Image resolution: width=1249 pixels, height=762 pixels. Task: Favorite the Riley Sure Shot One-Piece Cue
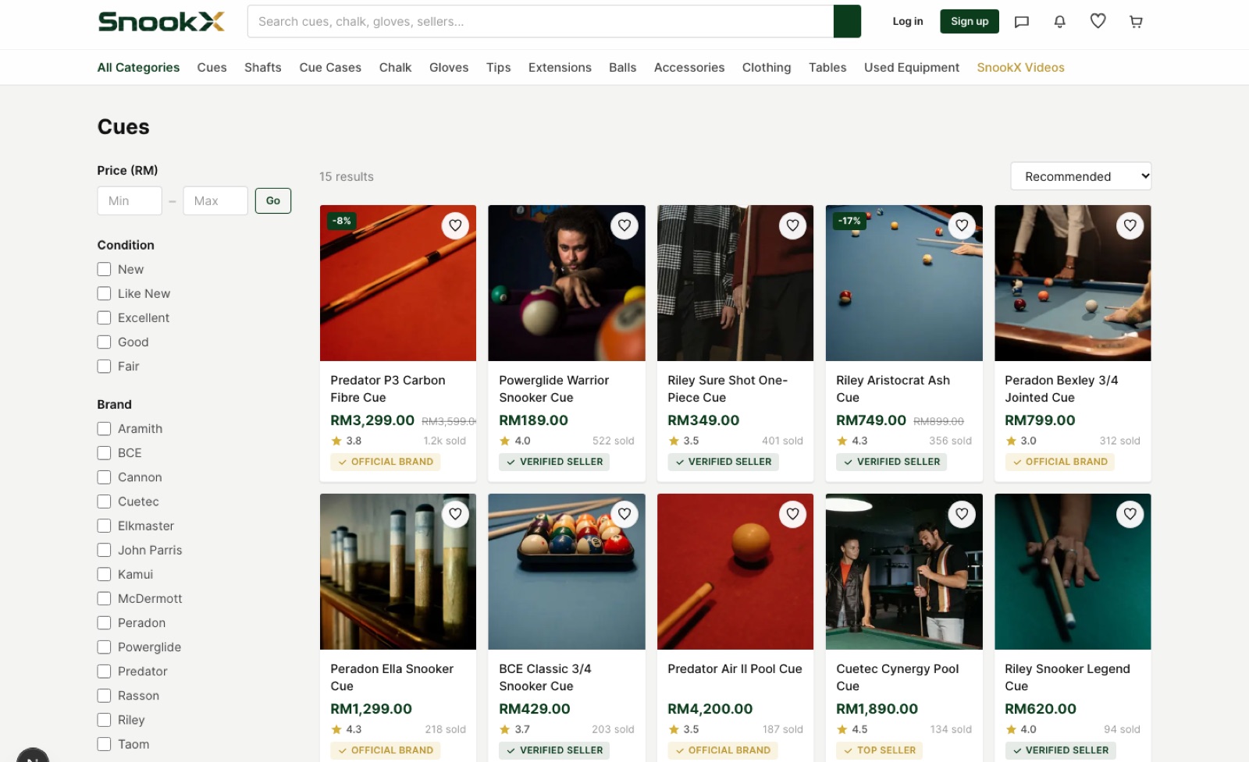coord(792,225)
